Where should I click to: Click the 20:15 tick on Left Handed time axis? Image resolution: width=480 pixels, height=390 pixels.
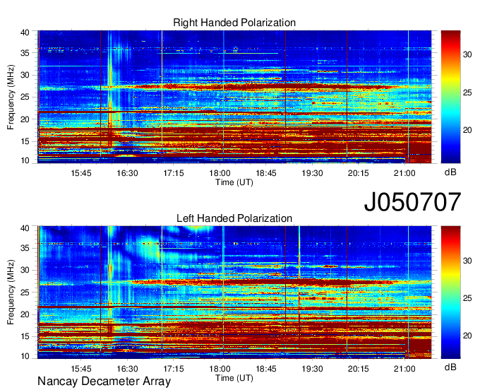pyautogui.click(x=359, y=369)
